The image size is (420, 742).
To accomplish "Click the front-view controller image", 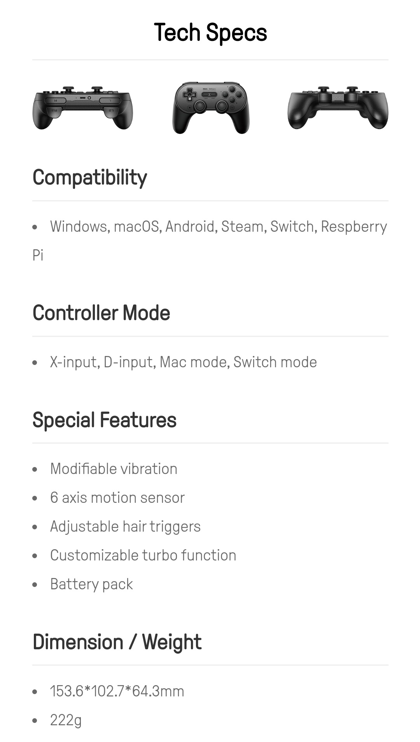I will pos(211,108).
